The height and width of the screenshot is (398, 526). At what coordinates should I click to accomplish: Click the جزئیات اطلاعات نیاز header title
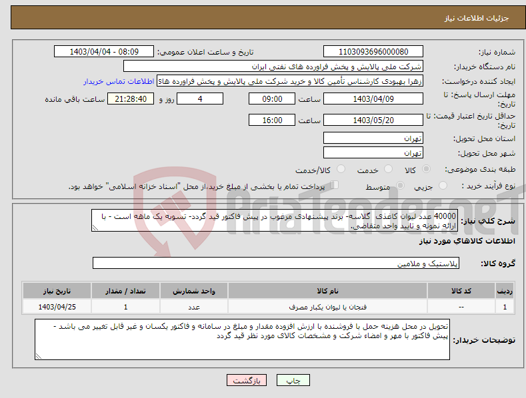tap(477, 18)
